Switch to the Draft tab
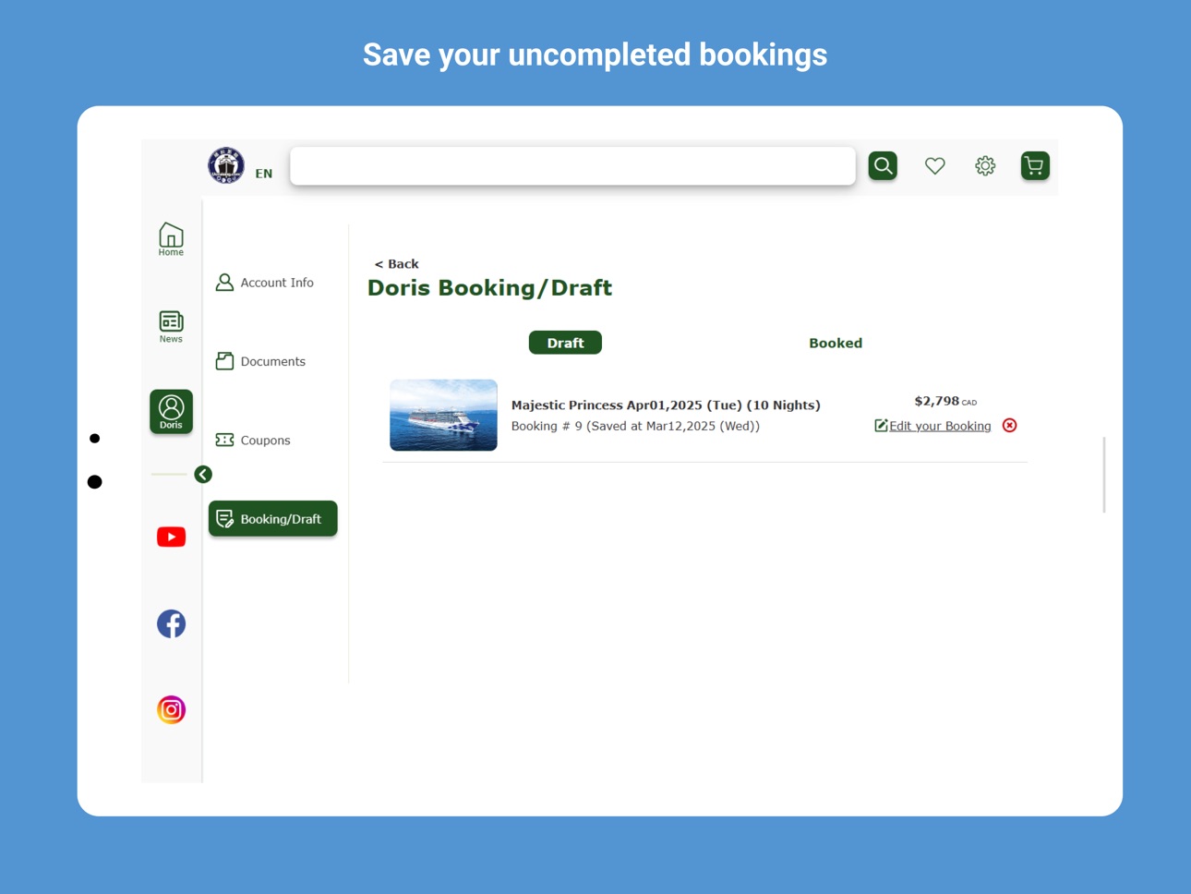The width and height of the screenshot is (1191, 894). click(565, 343)
